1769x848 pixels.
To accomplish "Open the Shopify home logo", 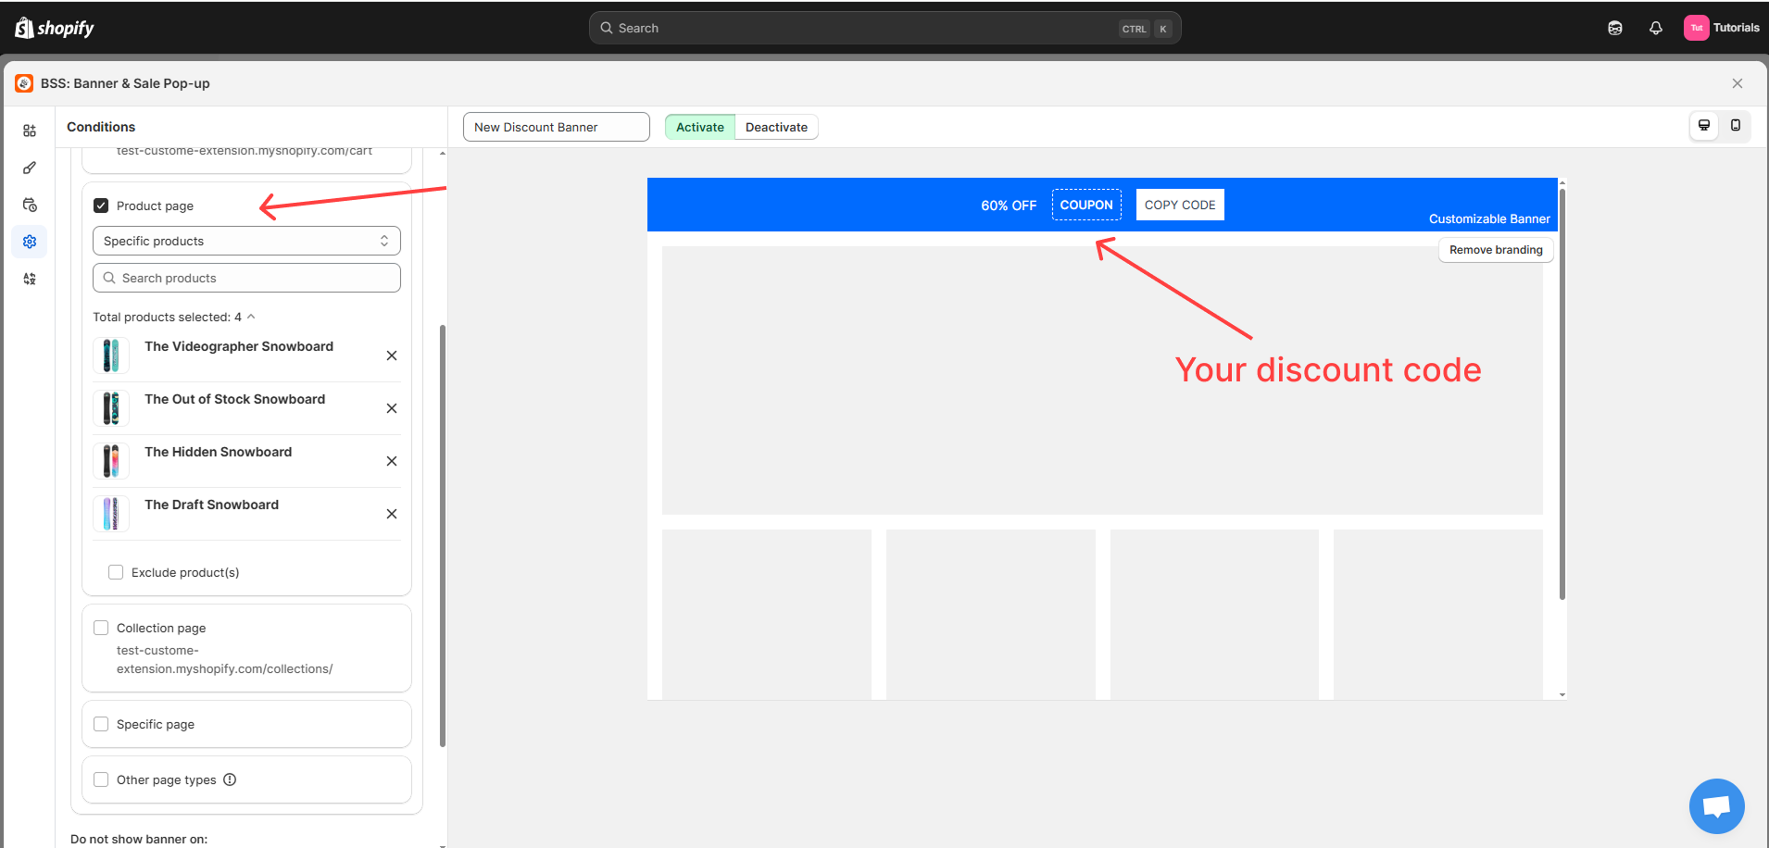I will (55, 28).
